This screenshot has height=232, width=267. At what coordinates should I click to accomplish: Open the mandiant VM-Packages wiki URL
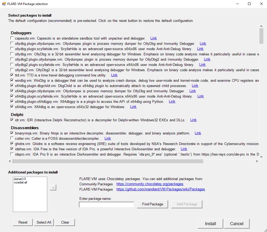tap(161, 189)
